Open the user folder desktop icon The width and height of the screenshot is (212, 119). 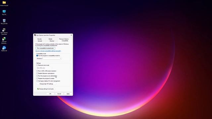[4, 4]
